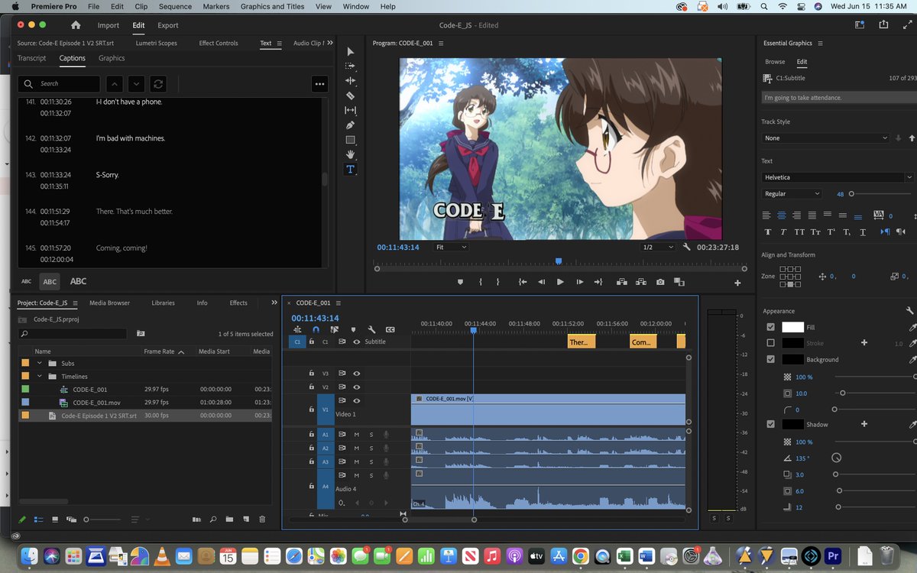Enable the Stroke checkbox
The height and width of the screenshot is (573, 917).
pos(770,343)
